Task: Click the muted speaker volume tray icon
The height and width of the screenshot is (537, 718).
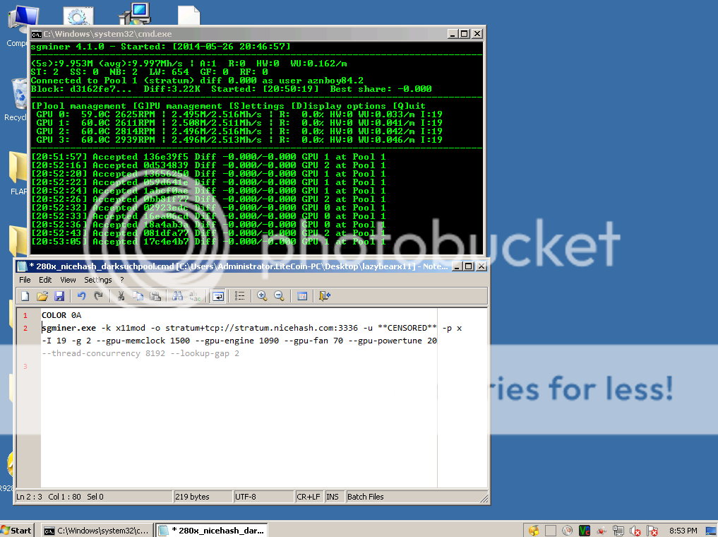Action: coord(635,531)
